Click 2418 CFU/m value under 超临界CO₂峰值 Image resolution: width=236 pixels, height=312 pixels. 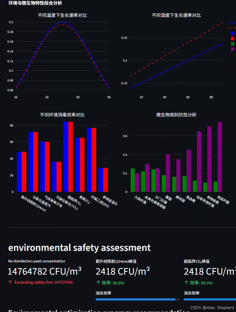210,271
